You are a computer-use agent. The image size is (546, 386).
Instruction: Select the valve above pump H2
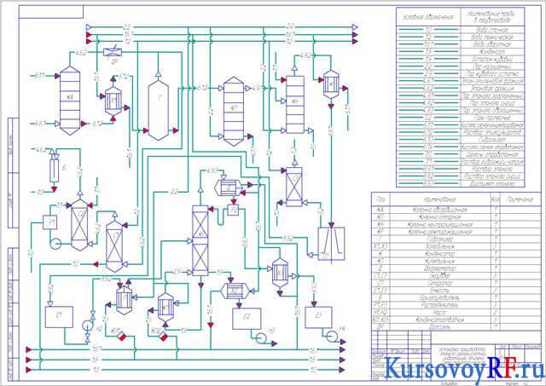click(93, 317)
